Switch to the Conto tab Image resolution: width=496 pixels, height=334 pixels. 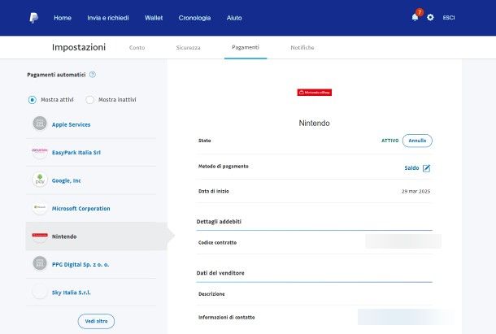[x=137, y=47]
